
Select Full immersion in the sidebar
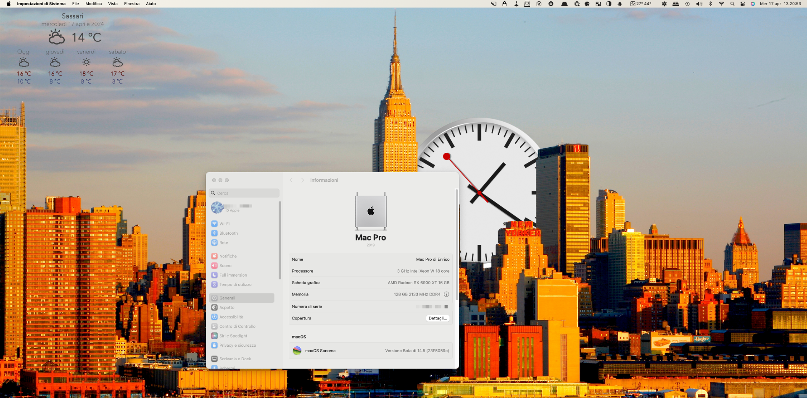233,275
